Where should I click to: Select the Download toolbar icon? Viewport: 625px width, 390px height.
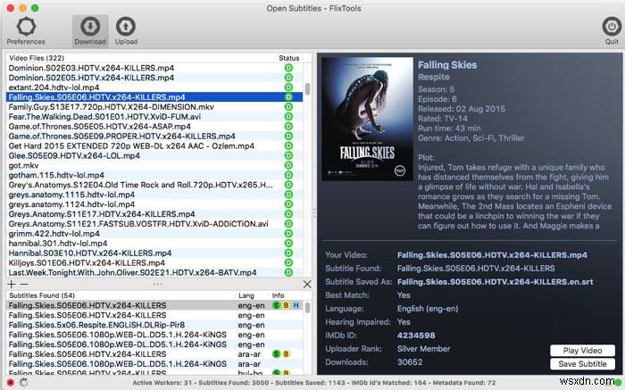(90, 27)
